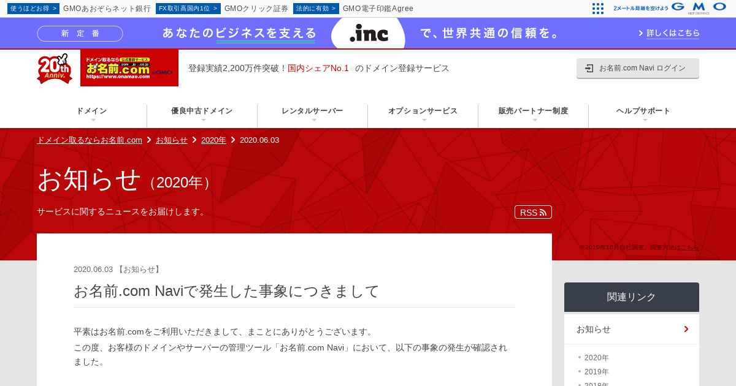Open the 販売パートナー制度 menu
Viewport: 736px width, 386px height.
coord(533,111)
